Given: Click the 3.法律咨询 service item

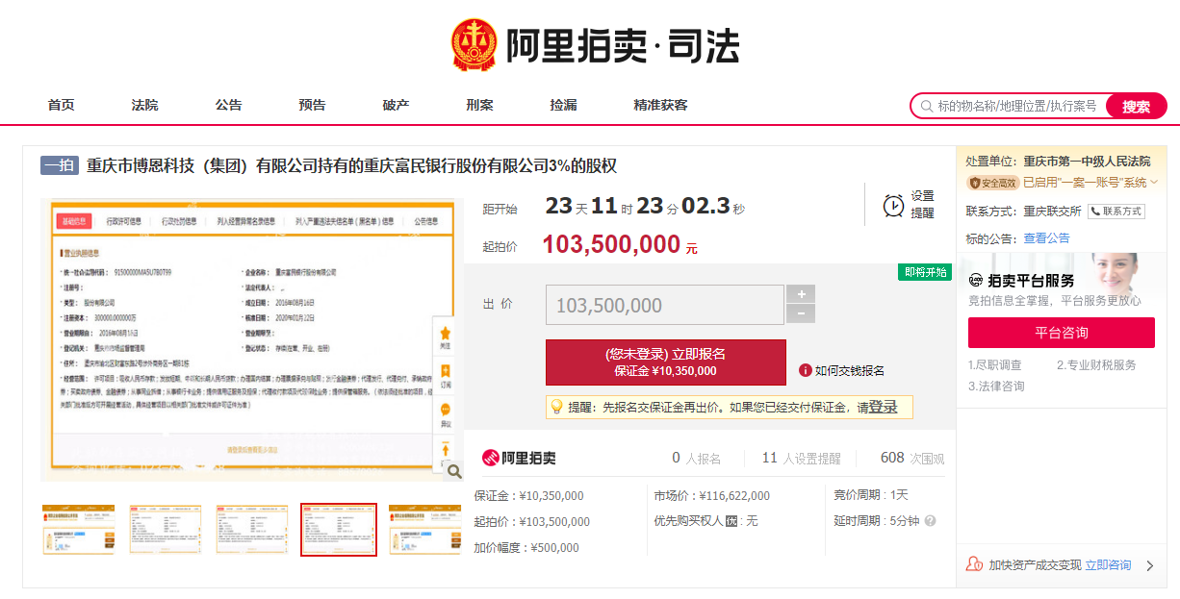Looking at the screenshot, I should (996, 386).
